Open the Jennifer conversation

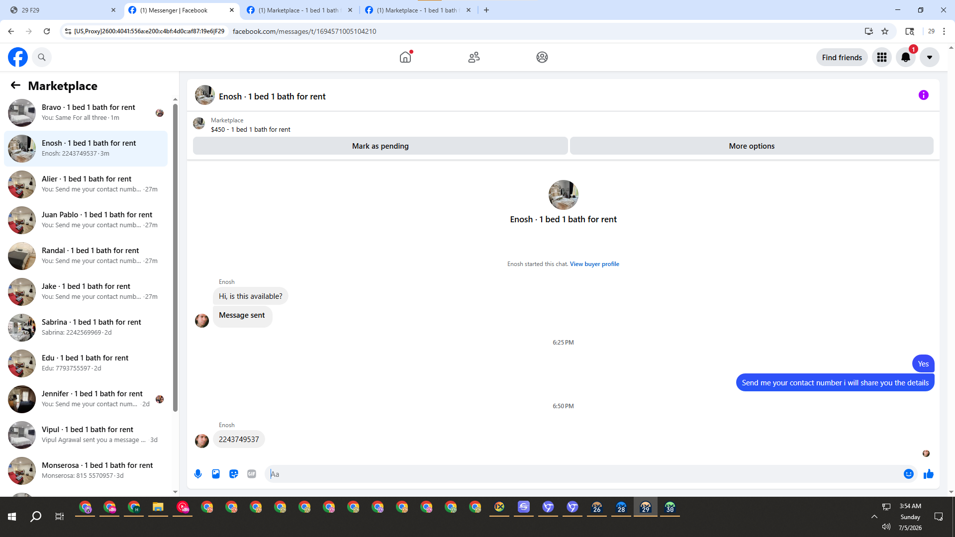(x=86, y=399)
